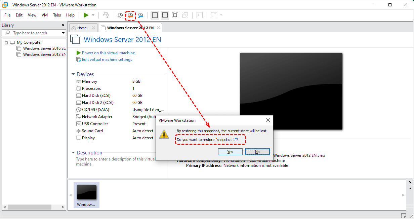Toggle the Show Library sidebar icon
This screenshot has width=414, height=219.
[155, 15]
